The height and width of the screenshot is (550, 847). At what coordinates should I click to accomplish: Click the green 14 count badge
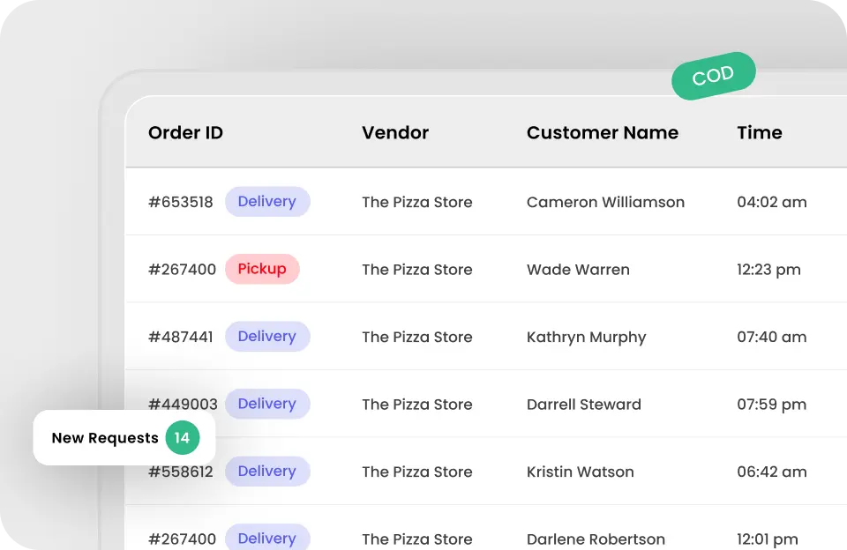182,437
